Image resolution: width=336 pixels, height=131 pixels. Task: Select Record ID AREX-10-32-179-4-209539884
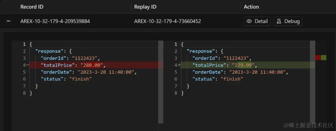point(55,21)
